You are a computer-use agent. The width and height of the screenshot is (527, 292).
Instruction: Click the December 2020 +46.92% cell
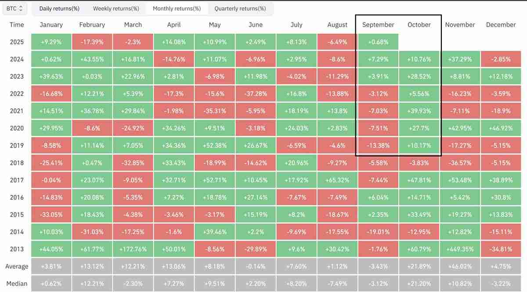pyautogui.click(x=501, y=128)
